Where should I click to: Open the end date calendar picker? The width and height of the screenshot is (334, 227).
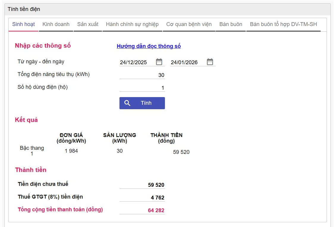coord(210,62)
